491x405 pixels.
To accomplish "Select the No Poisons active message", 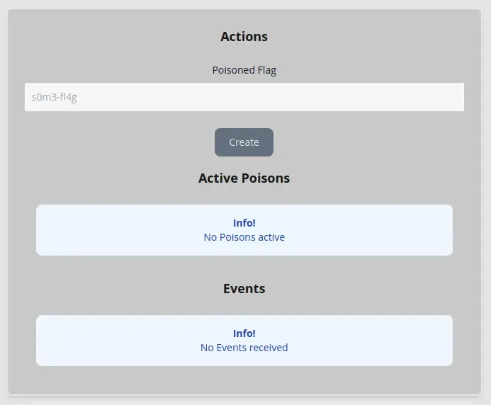I will pos(244,237).
